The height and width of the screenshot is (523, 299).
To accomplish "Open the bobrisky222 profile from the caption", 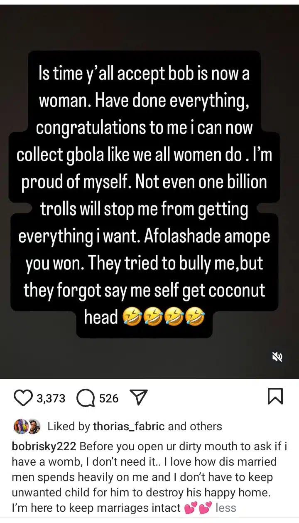I will pyautogui.click(x=44, y=447).
